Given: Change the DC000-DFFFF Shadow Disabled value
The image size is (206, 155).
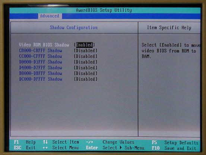Looking at the screenshot, I should pyautogui.click(x=86, y=79).
